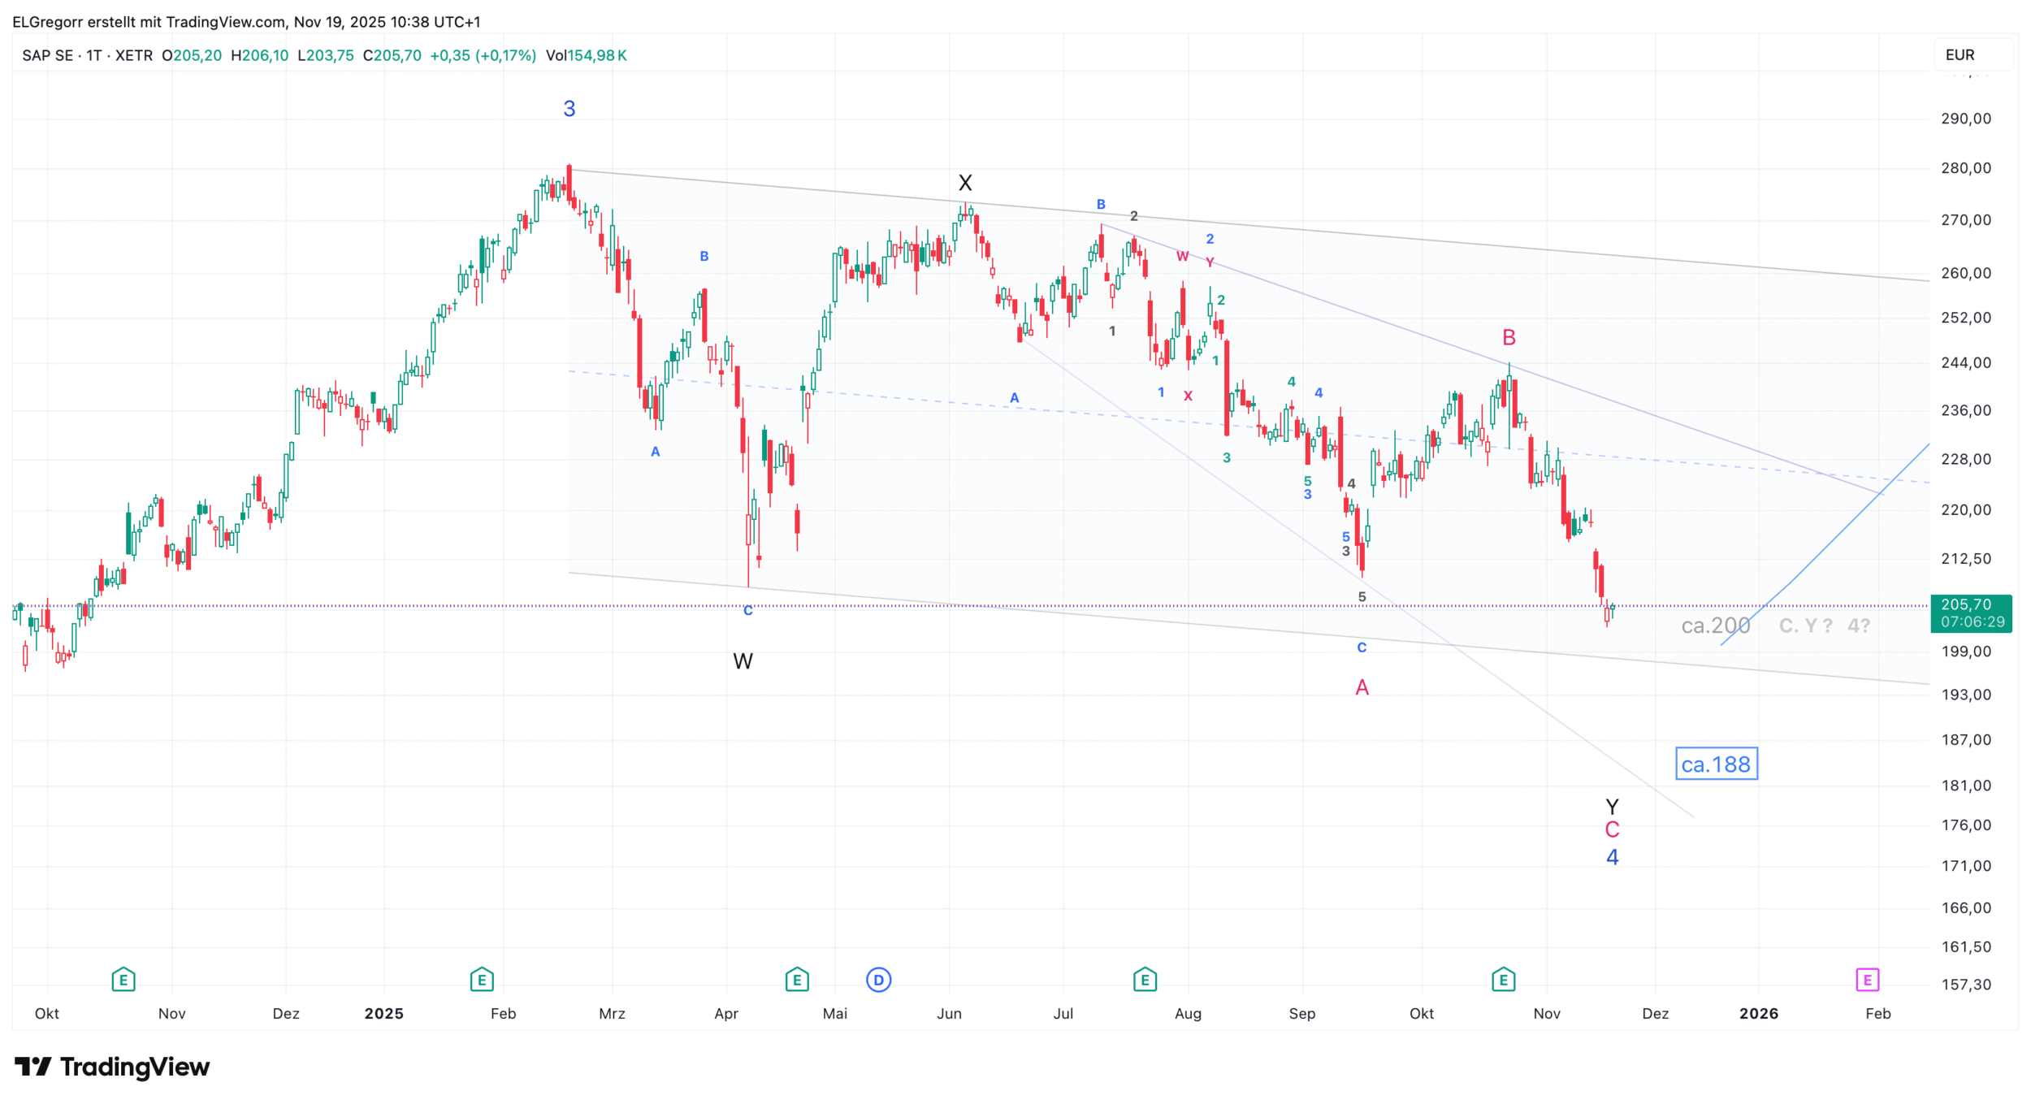Click the SAP SE symbol title

tap(47, 55)
